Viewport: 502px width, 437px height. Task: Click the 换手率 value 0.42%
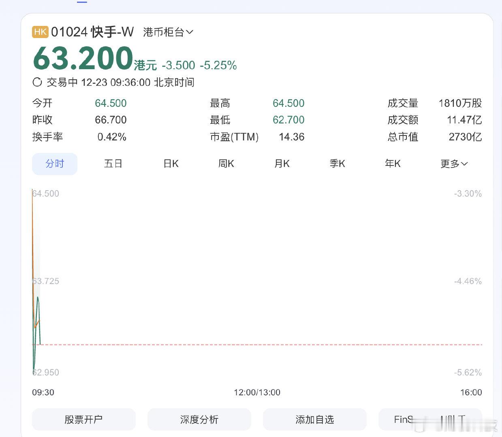112,137
